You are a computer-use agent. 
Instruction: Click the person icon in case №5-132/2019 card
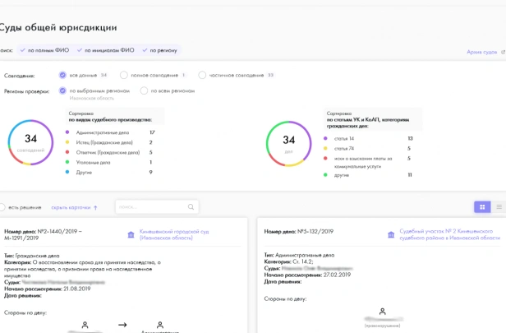383,312
